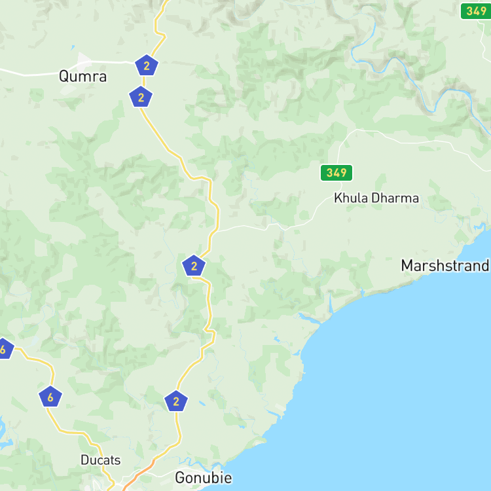Click the narrow blue inlet on the coast below Marshstrand
This screenshot has height=491, width=491.
click(331, 303)
